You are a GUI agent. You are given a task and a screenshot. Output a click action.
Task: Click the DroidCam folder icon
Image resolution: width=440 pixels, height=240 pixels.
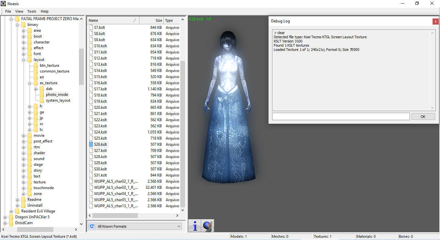[x=11, y=223]
